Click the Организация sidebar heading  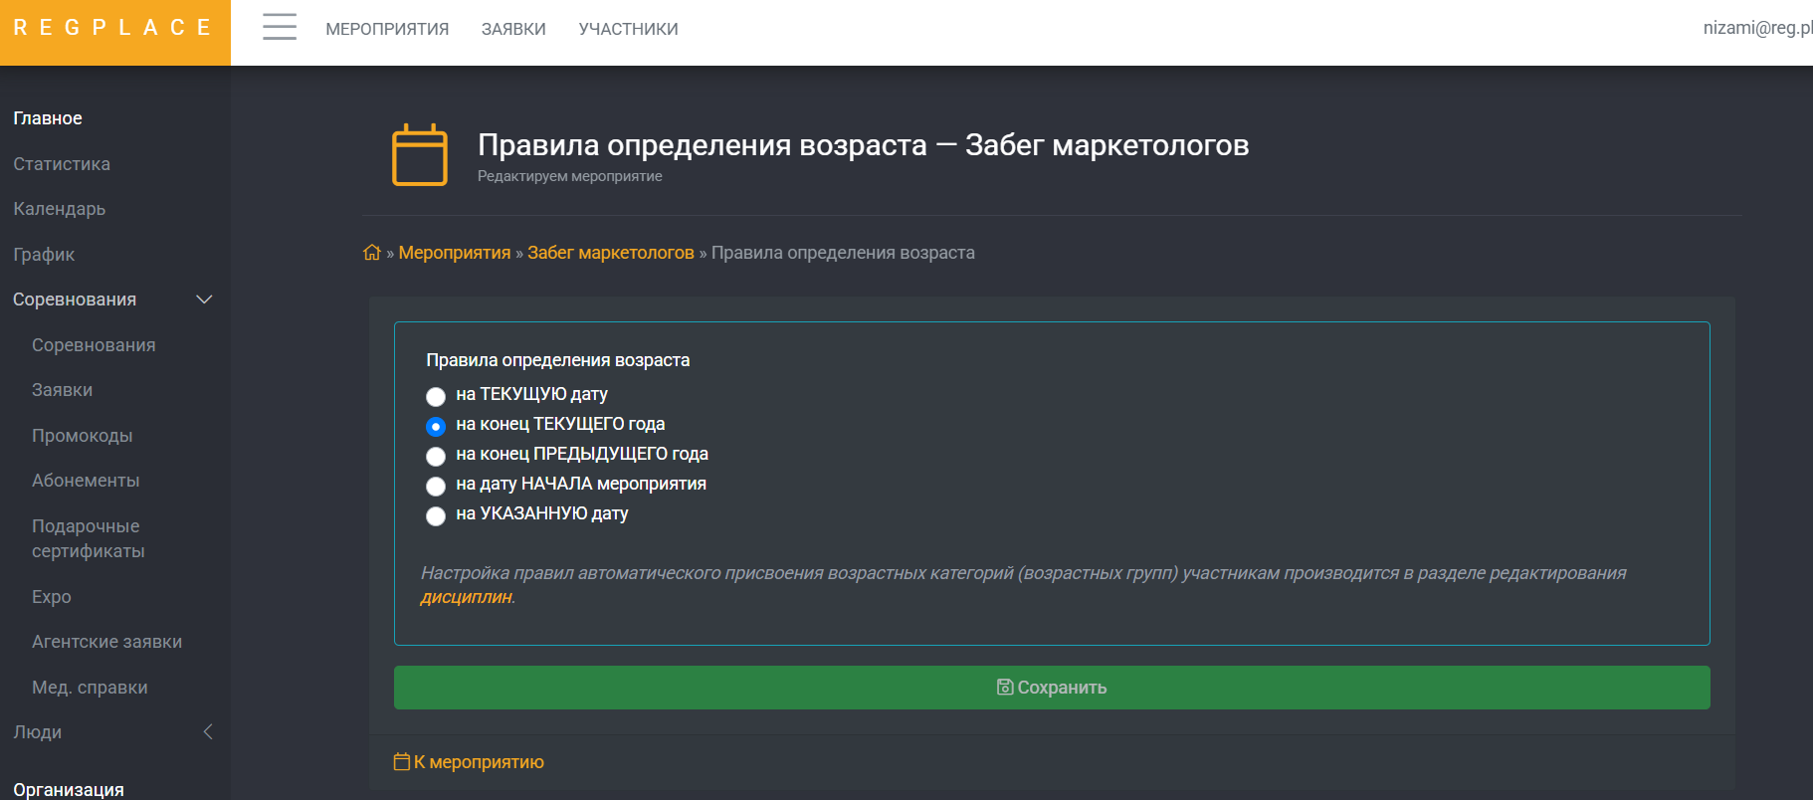point(69,789)
